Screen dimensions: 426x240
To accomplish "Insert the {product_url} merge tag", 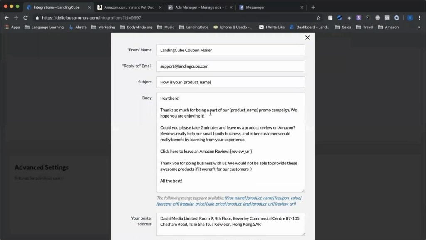I will (263, 204).
